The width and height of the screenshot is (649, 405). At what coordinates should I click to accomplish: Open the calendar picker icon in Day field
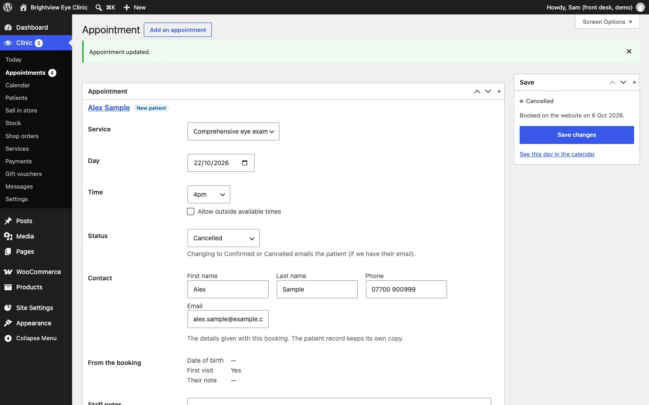[x=245, y=163]
